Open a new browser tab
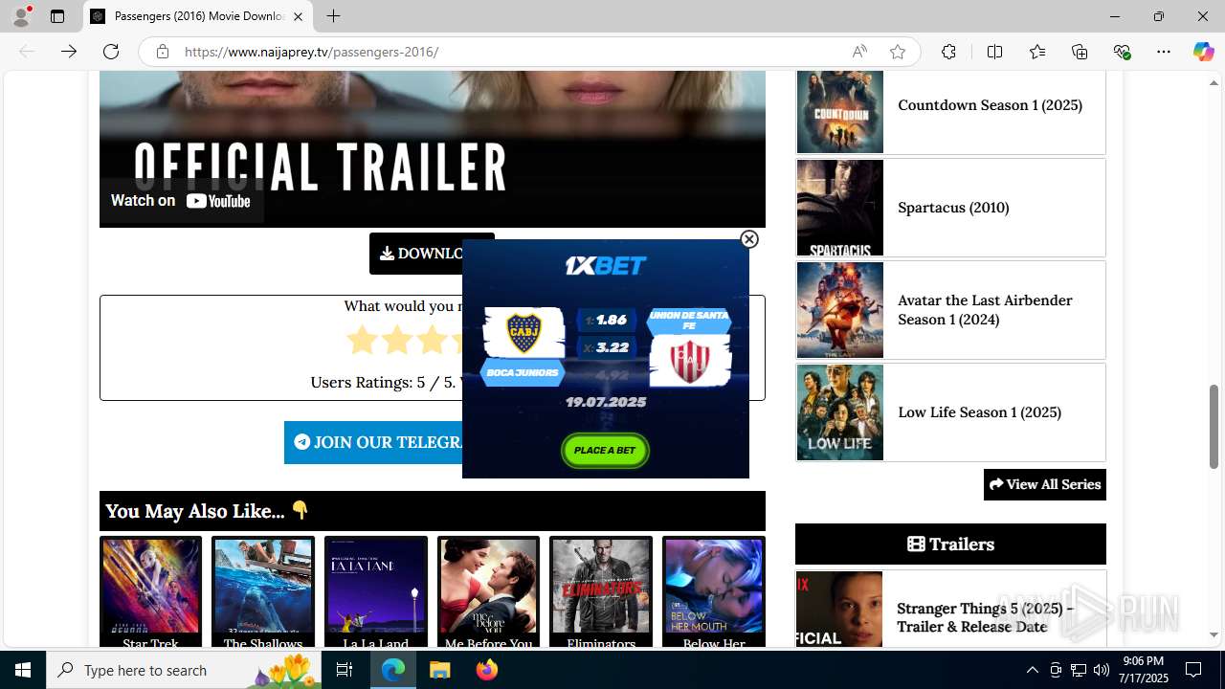This screenshot has height=689, width=1225. click(x=333, y=16)
